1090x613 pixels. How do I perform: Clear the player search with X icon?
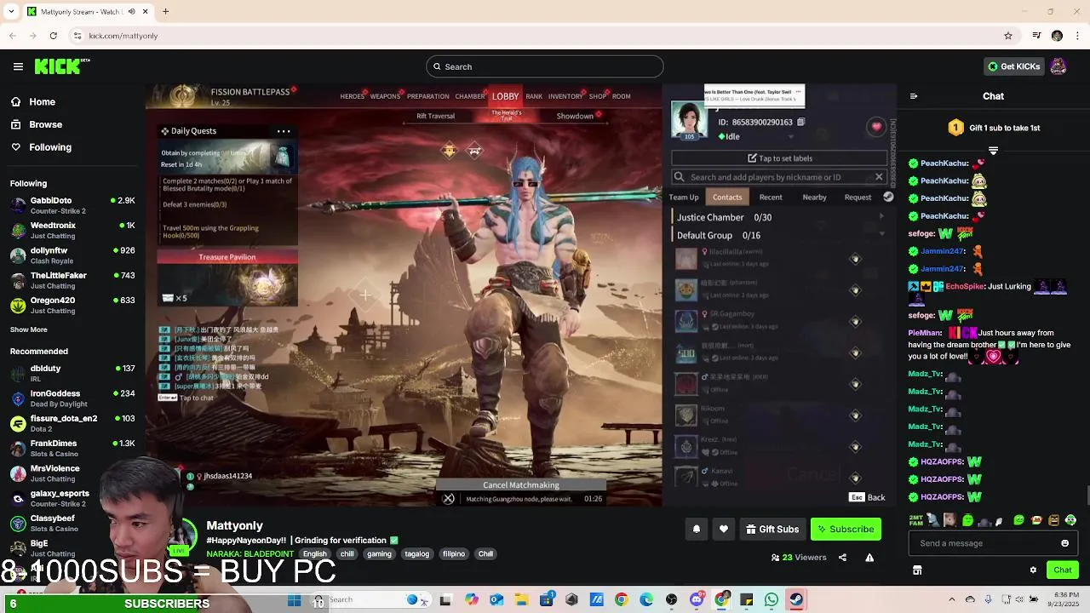[879, 177]
